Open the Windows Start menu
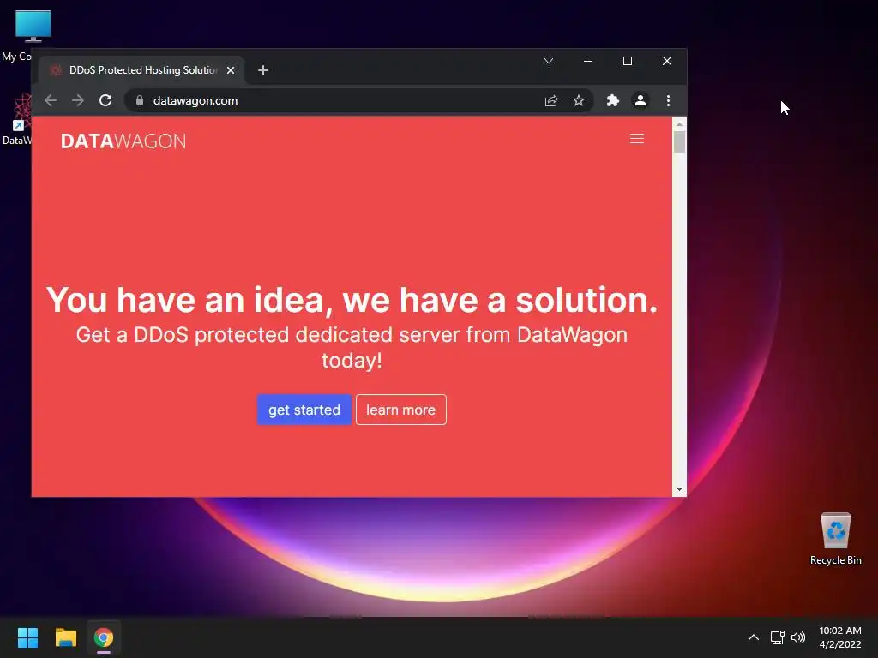 tap(27, 637)
